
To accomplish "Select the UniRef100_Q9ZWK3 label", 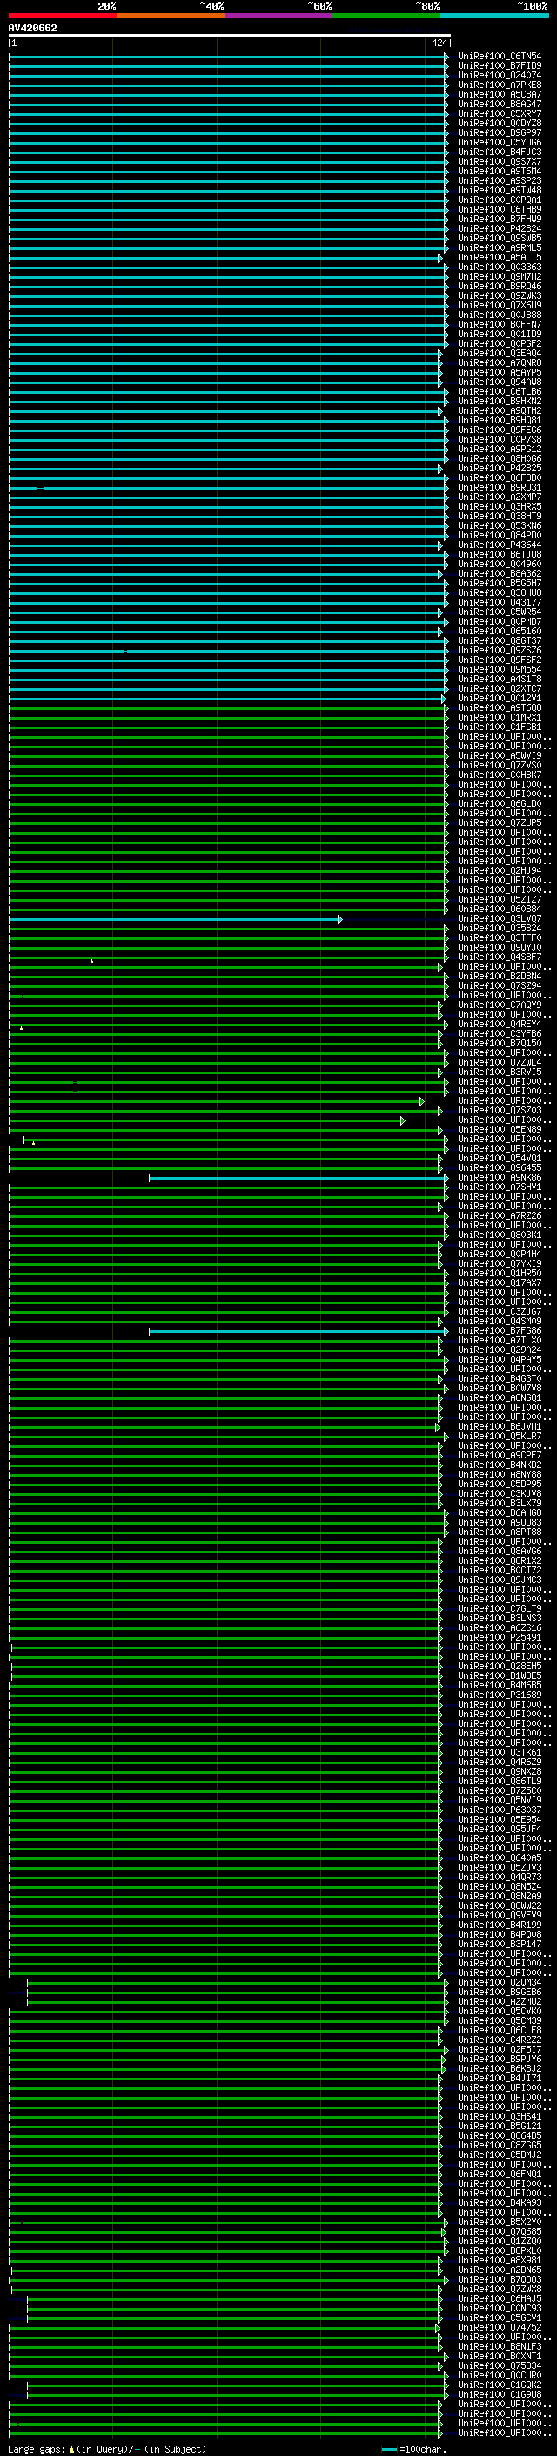I will (500, 295).
